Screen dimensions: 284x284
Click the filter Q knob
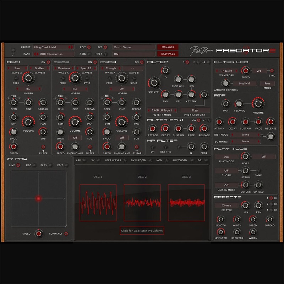[x=165, y=71]
